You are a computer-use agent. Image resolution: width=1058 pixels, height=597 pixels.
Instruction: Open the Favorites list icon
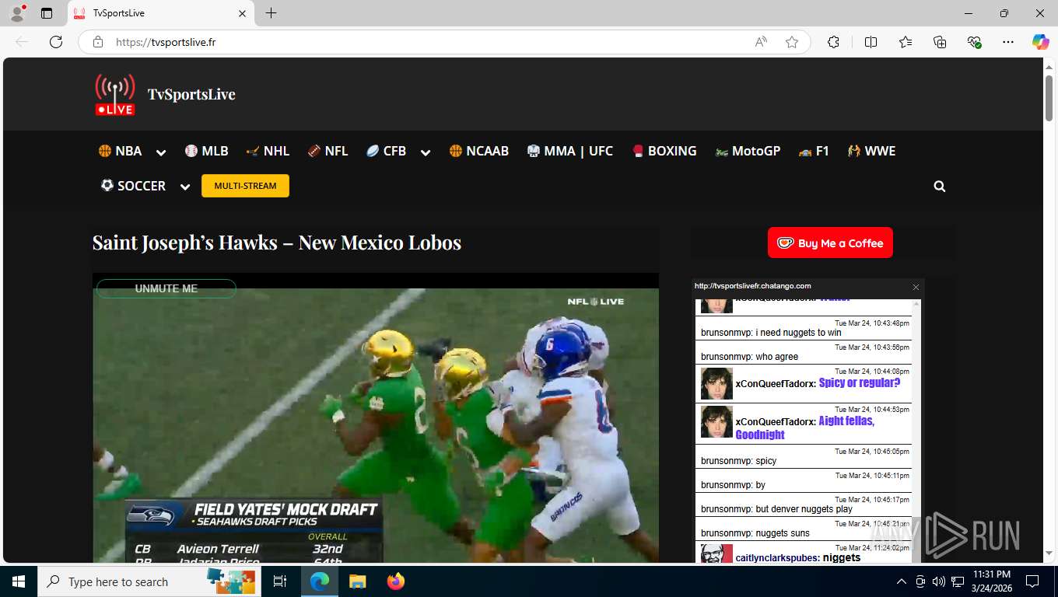tap(906, 42)
